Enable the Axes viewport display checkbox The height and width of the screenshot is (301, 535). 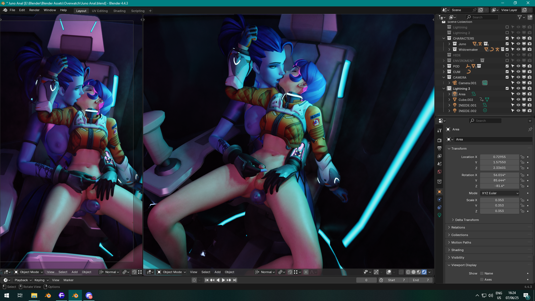coord(482,280)
